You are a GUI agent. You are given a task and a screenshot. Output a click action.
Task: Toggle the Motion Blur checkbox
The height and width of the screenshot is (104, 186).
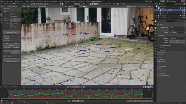[x=159, y=62]
